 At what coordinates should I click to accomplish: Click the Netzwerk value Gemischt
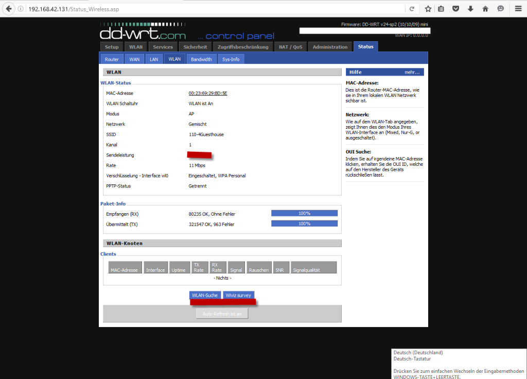coord(198,124)
